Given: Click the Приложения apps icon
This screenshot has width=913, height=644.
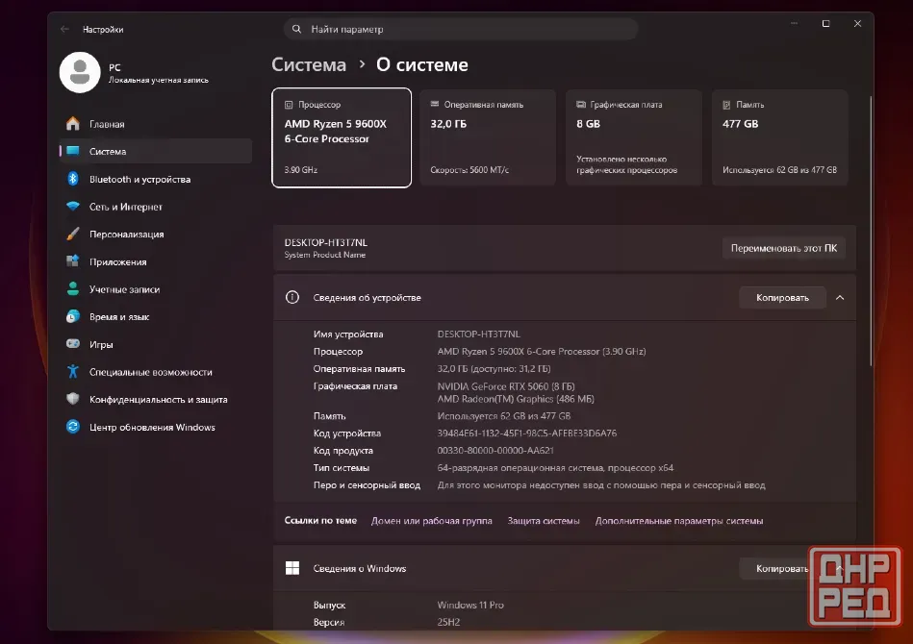Looking at the screenshot, I should point(73,261).
